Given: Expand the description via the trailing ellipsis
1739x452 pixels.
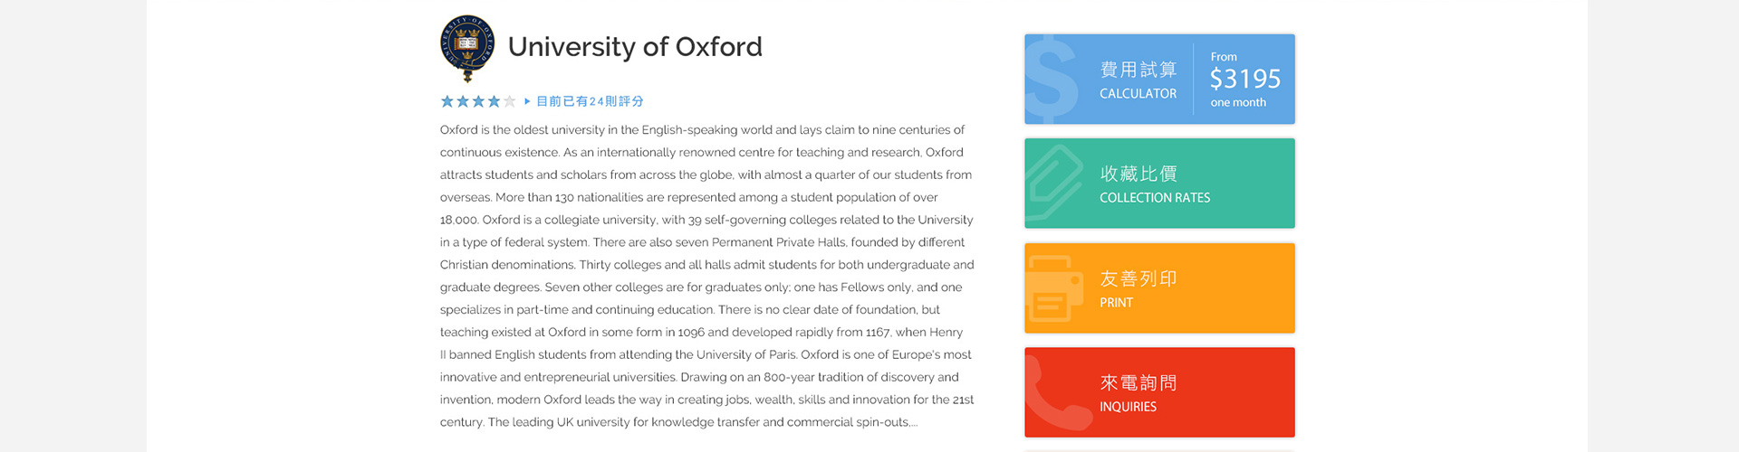Looking at the screenshot, I should (x=913, y=423).
